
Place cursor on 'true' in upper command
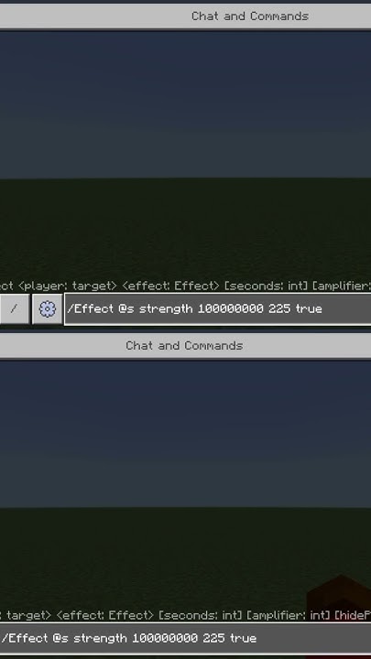(309, 309)
